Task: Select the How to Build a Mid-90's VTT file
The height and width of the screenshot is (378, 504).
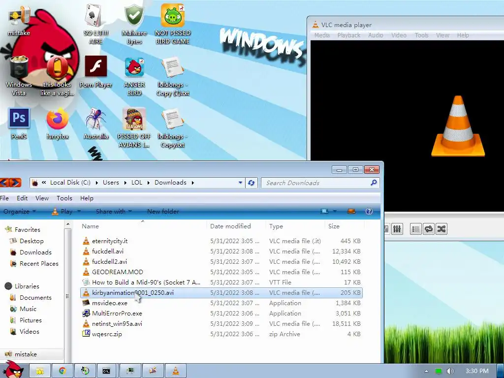Action: (221, 282)
